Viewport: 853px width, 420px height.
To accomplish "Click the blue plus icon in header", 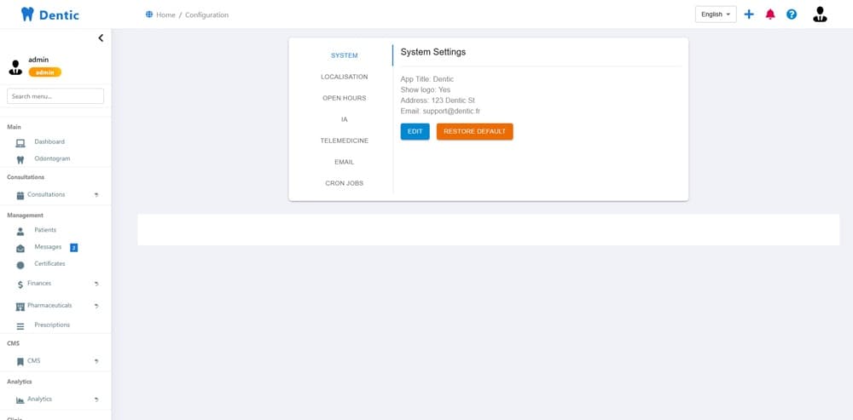I will [749, 14].
